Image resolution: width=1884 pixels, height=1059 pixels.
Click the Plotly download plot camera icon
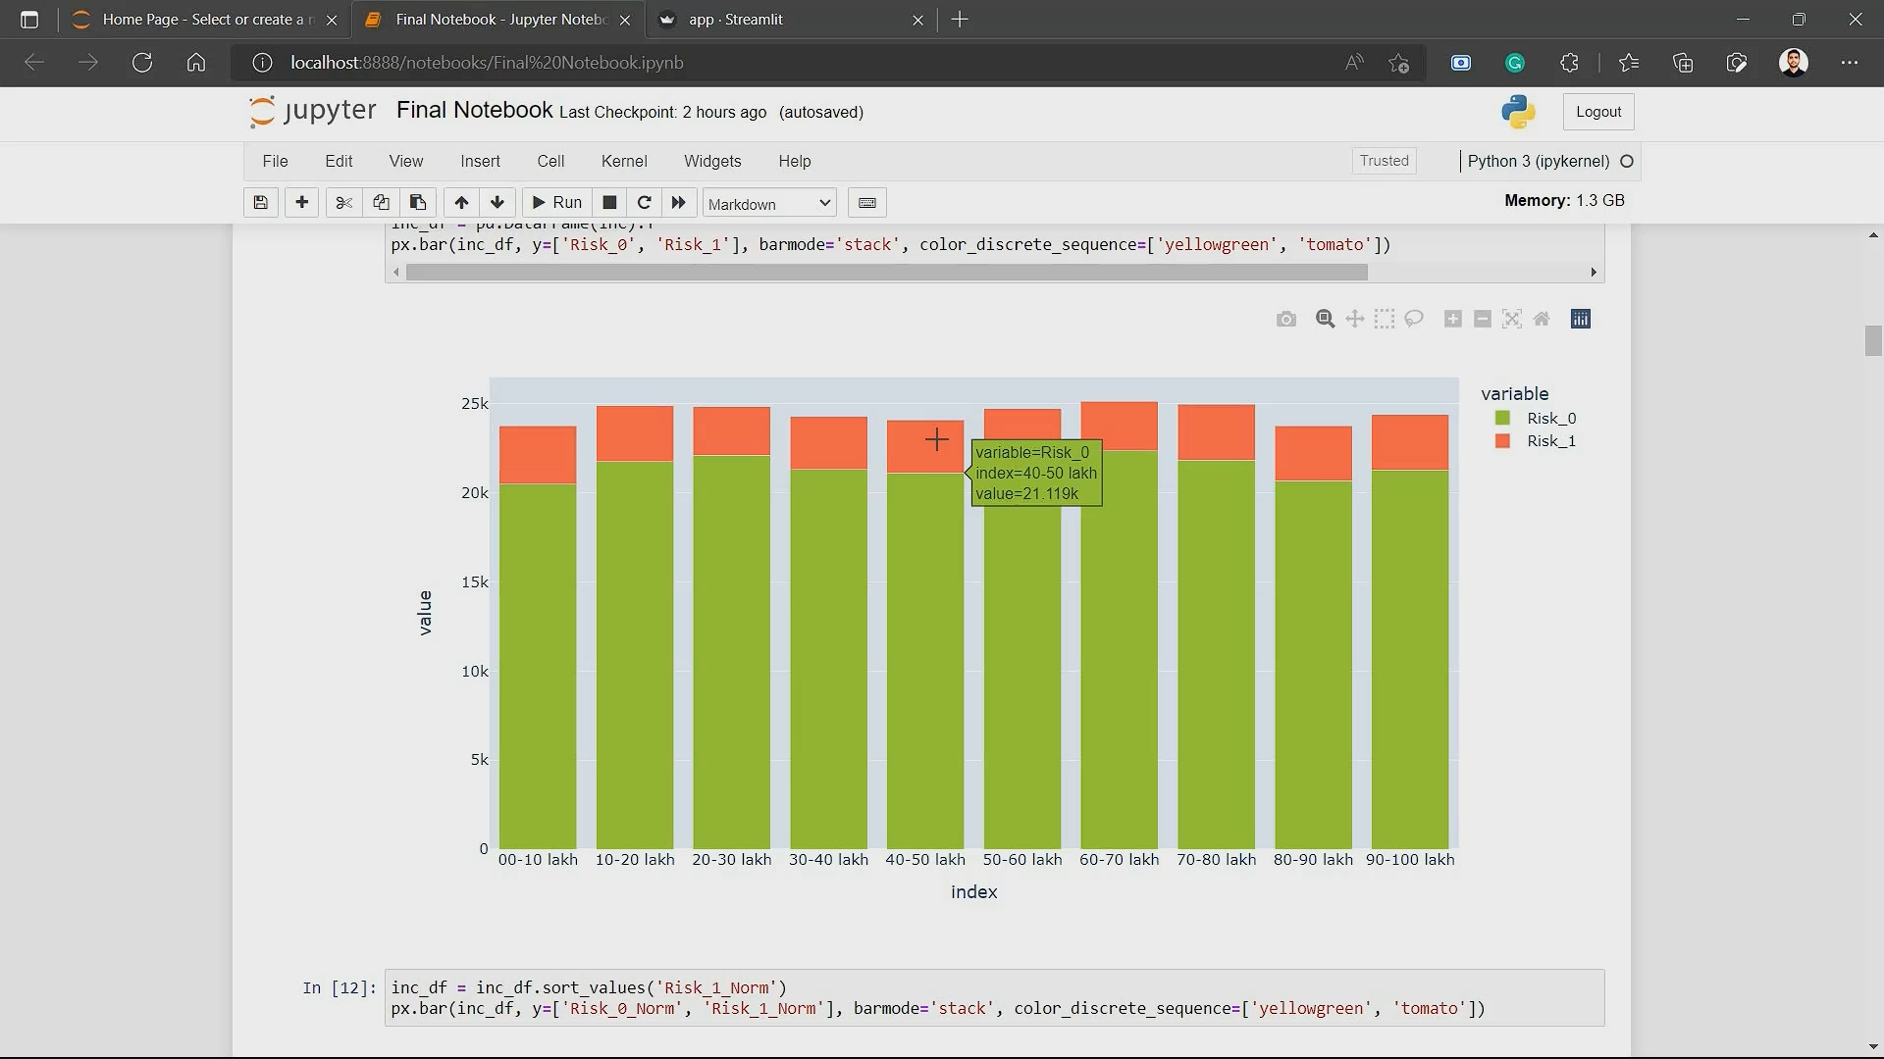point(1285,320)
